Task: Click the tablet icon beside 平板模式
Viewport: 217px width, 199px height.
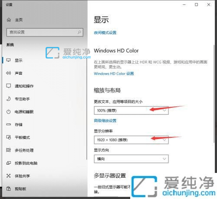Action: click(9, 137)
